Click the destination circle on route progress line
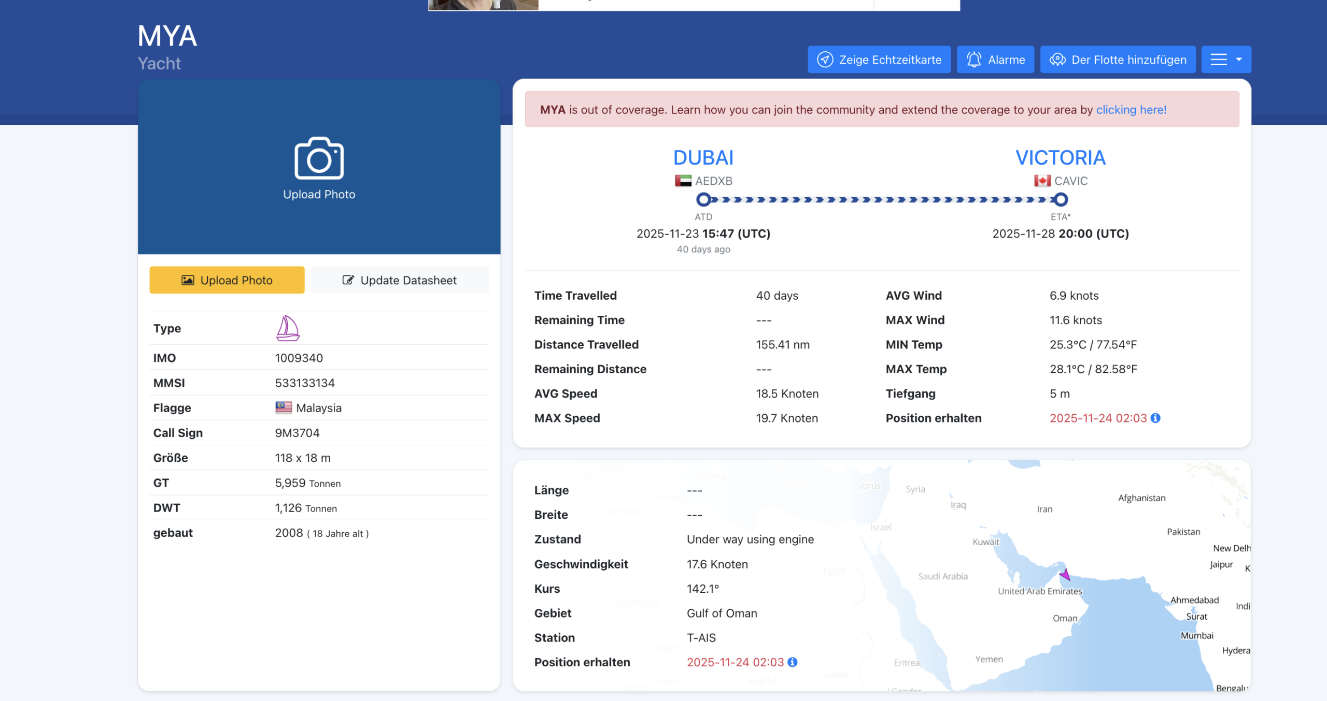 pyautogui.click(x=1061, y=199)
